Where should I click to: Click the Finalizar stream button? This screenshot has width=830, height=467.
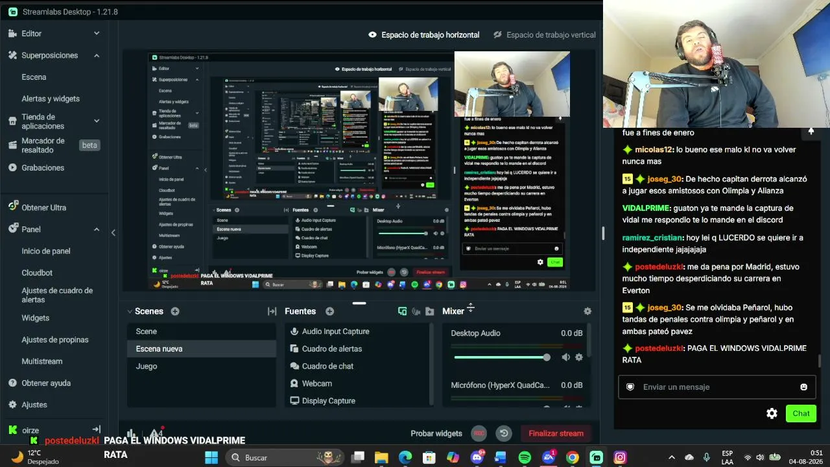tap(556, 433)
